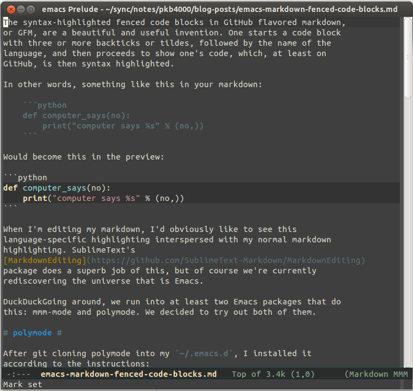Click the maximize window button
The width and height of the screenshot is (413, 391).
pos(31,10)
